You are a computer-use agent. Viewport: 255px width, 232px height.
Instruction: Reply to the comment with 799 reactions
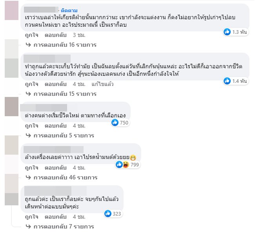click(x=54, y=168)
